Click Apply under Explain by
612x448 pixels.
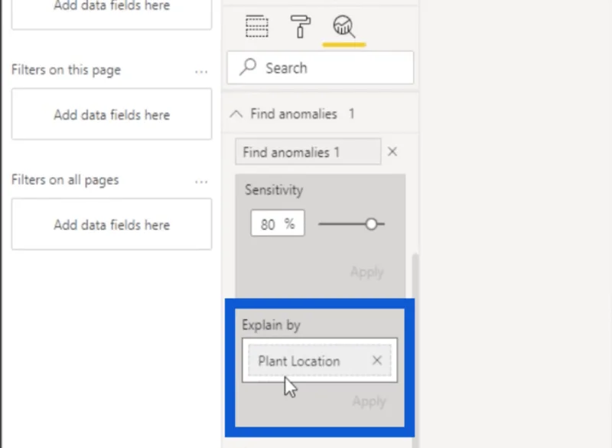click(x=369, y=401)
